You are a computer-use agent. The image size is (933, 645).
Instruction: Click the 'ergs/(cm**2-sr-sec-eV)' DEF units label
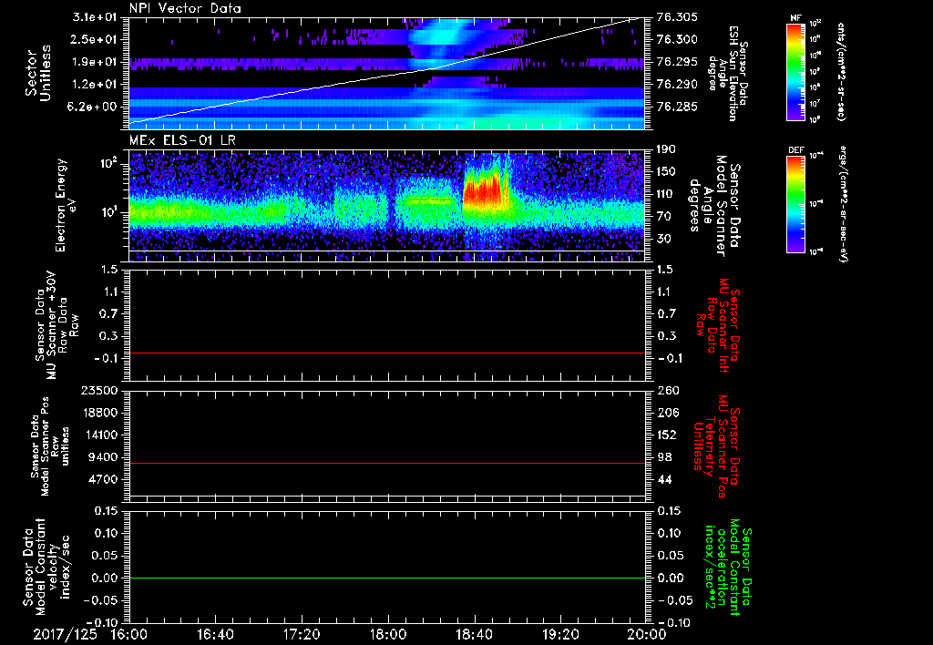[x=843, y=204]
